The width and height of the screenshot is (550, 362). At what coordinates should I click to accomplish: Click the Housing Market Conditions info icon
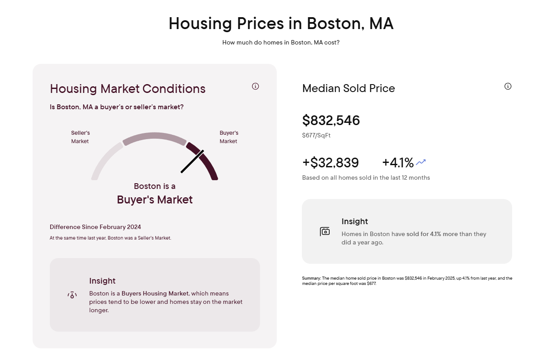tap(255, 86)
